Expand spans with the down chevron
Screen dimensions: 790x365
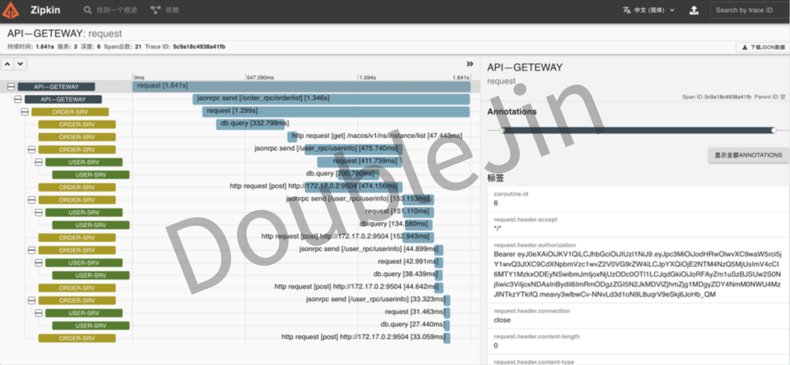point(20,64)
